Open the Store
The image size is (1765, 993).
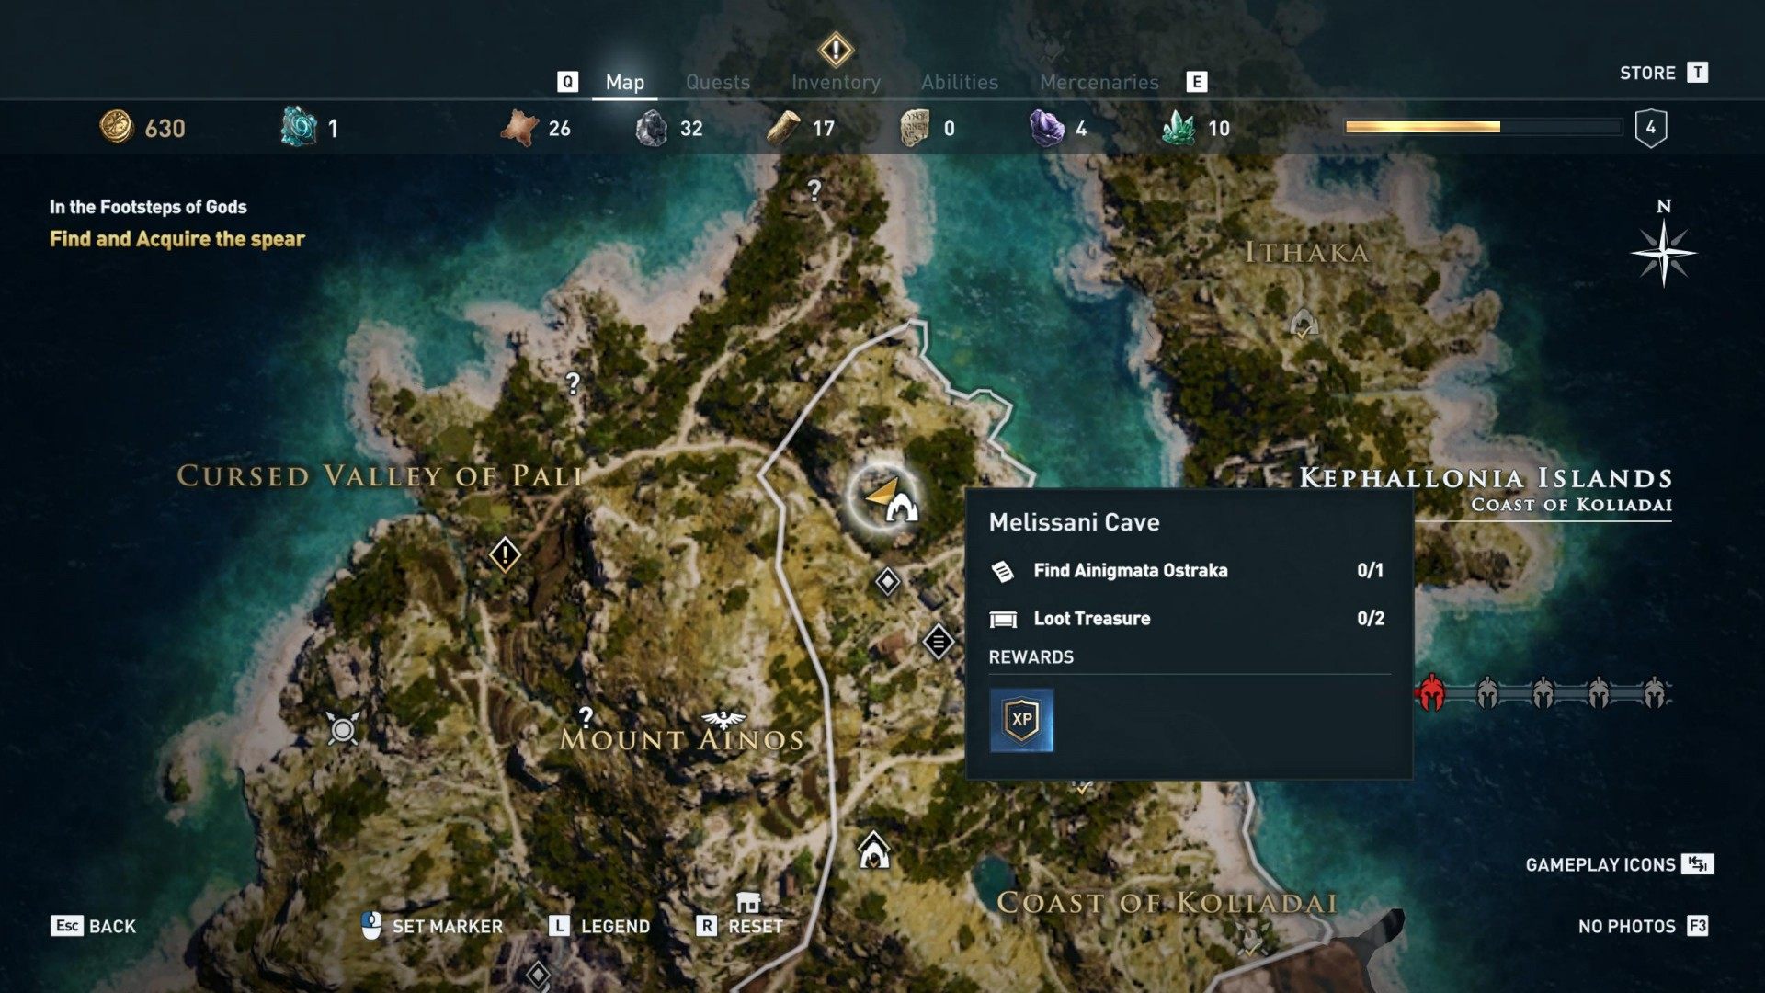(x=1664, y=73)
